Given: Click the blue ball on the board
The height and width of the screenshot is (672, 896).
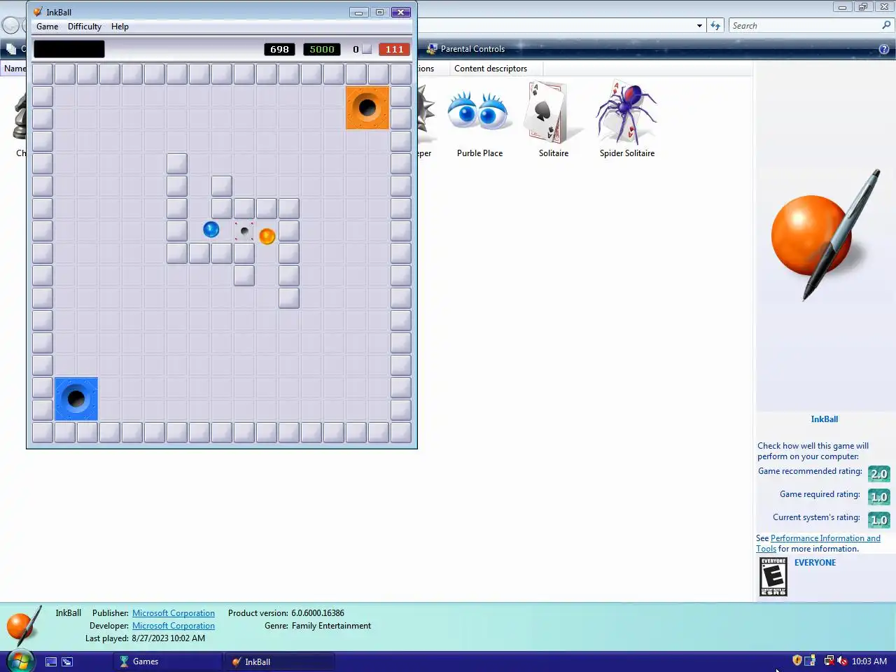Looking at the screenshot, I should [x=211, y=229].
